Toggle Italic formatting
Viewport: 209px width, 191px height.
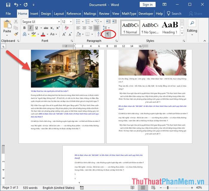pos(30,28)
